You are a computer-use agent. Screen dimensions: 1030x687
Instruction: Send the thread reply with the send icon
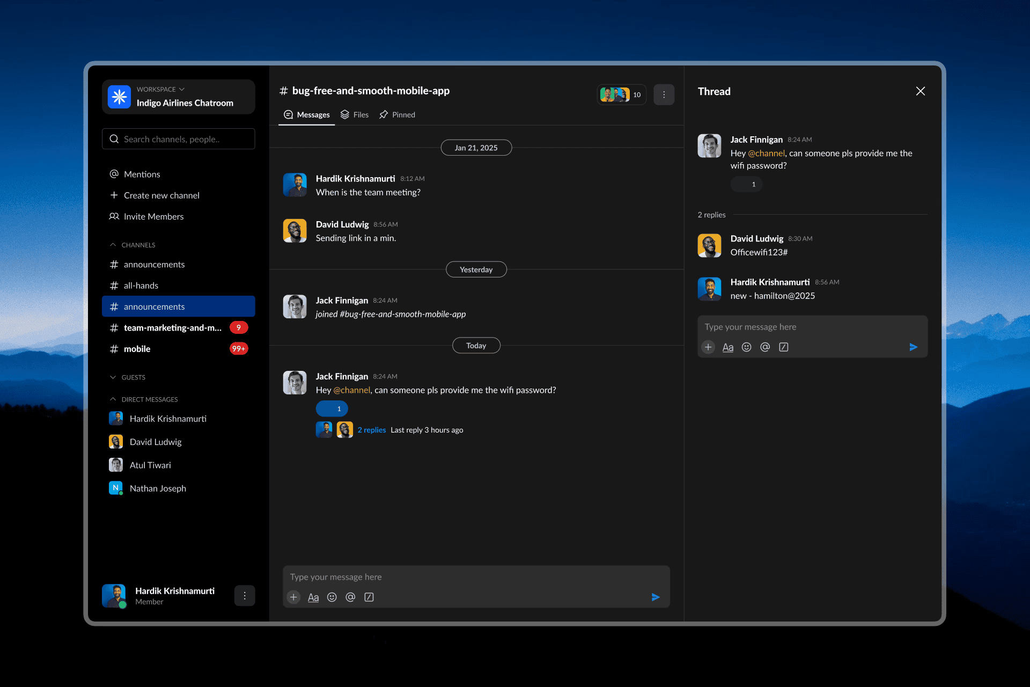pos(914,347)
